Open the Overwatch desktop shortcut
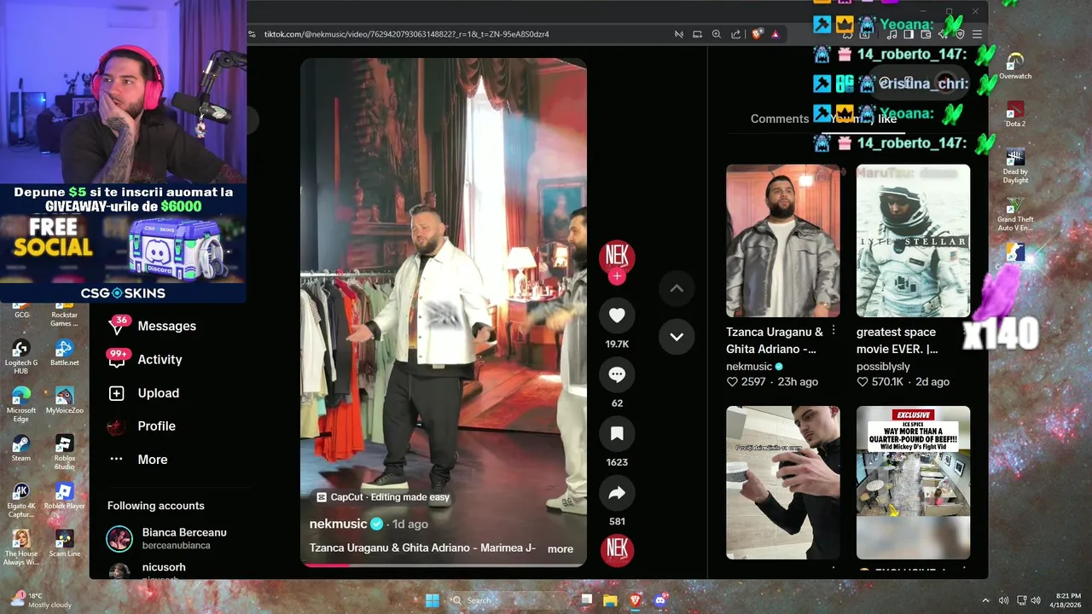The image size is (1092, 614). tap(1015, 67)
